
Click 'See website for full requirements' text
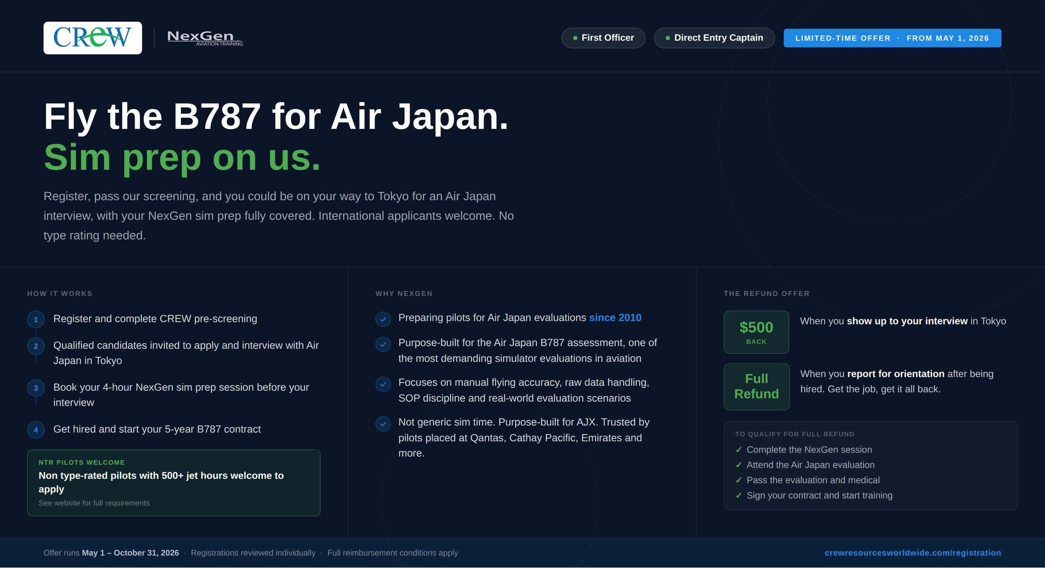point(94,503)
